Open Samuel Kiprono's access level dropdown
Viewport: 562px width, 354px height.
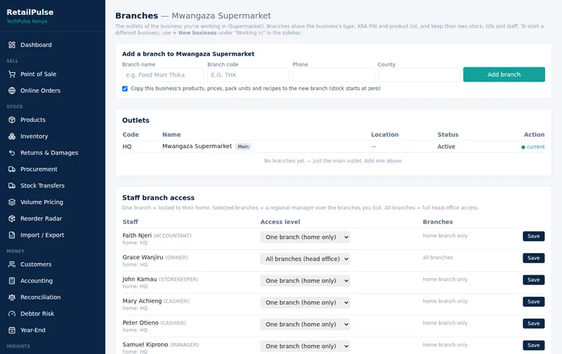[x=305, y=346]
